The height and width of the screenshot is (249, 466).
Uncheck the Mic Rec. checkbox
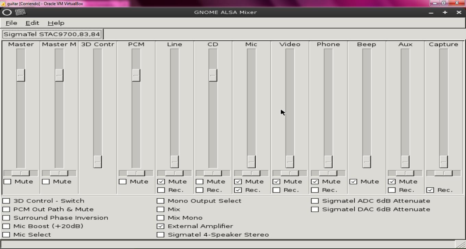coord(238,190)
